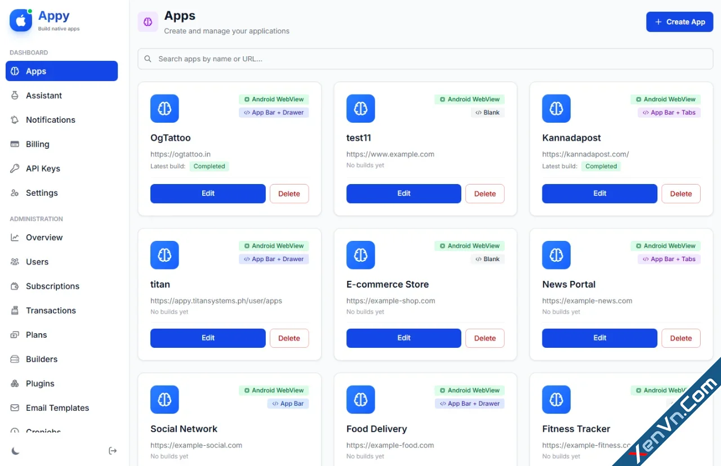Open the Users administration section

pos(37,262)
